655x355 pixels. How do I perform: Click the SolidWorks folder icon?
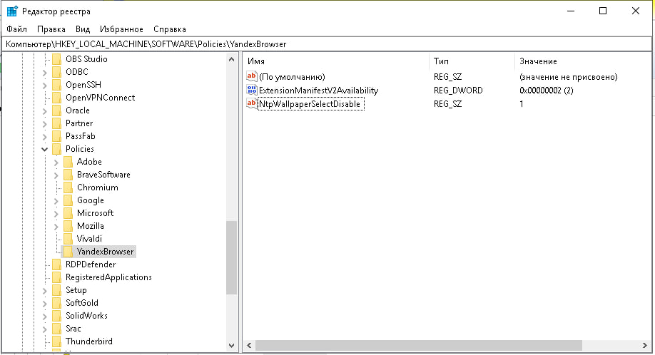click(57, 316)
